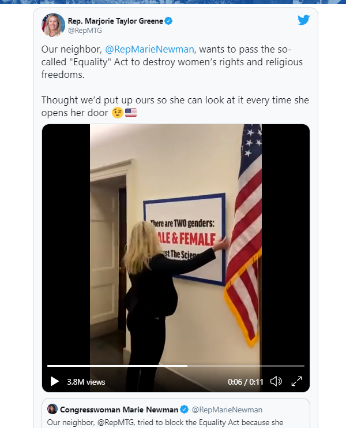The width and height of the screenshot is (346, 428).
Task: Open the quoted tweet text about the Equality Act
Action: pos(165,423)
